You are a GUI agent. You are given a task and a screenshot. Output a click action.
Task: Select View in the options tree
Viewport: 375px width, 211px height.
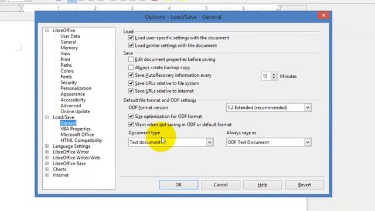point(65,53)
